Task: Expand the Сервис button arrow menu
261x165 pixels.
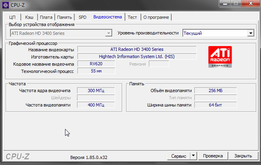Action: pos(193,156)
